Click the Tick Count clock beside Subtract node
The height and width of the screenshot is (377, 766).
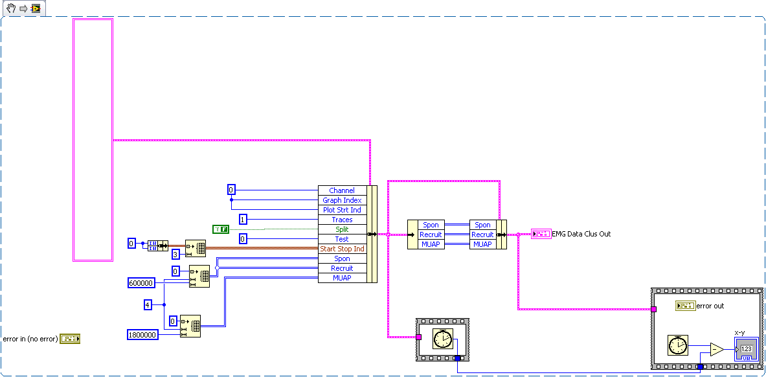pos(678,345)
